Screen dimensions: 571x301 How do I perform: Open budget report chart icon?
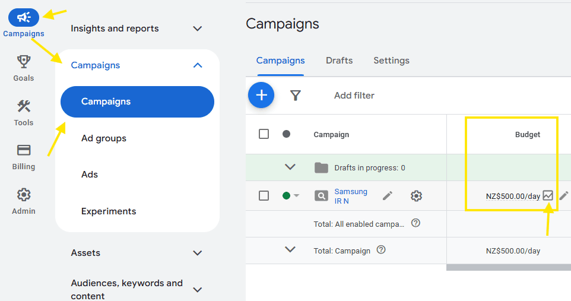[x=548, y=195]
